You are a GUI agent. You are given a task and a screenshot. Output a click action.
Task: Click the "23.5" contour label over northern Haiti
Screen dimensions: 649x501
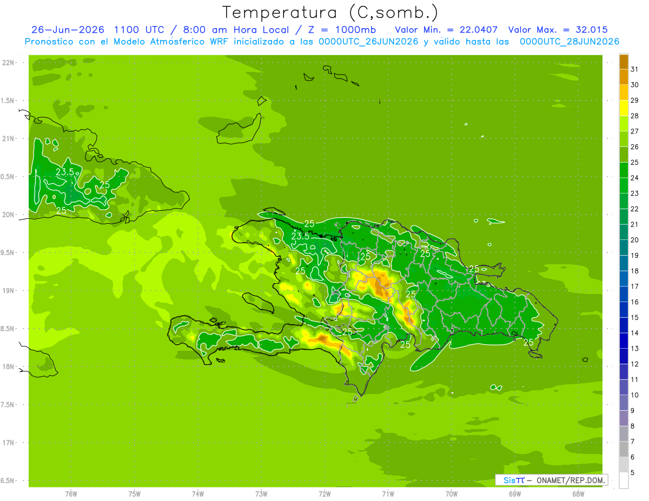pyautogui.click(x=300, y=236)
